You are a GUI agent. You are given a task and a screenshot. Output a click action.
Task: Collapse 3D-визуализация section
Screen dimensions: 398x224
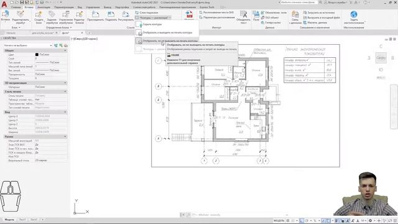[65, 83]
